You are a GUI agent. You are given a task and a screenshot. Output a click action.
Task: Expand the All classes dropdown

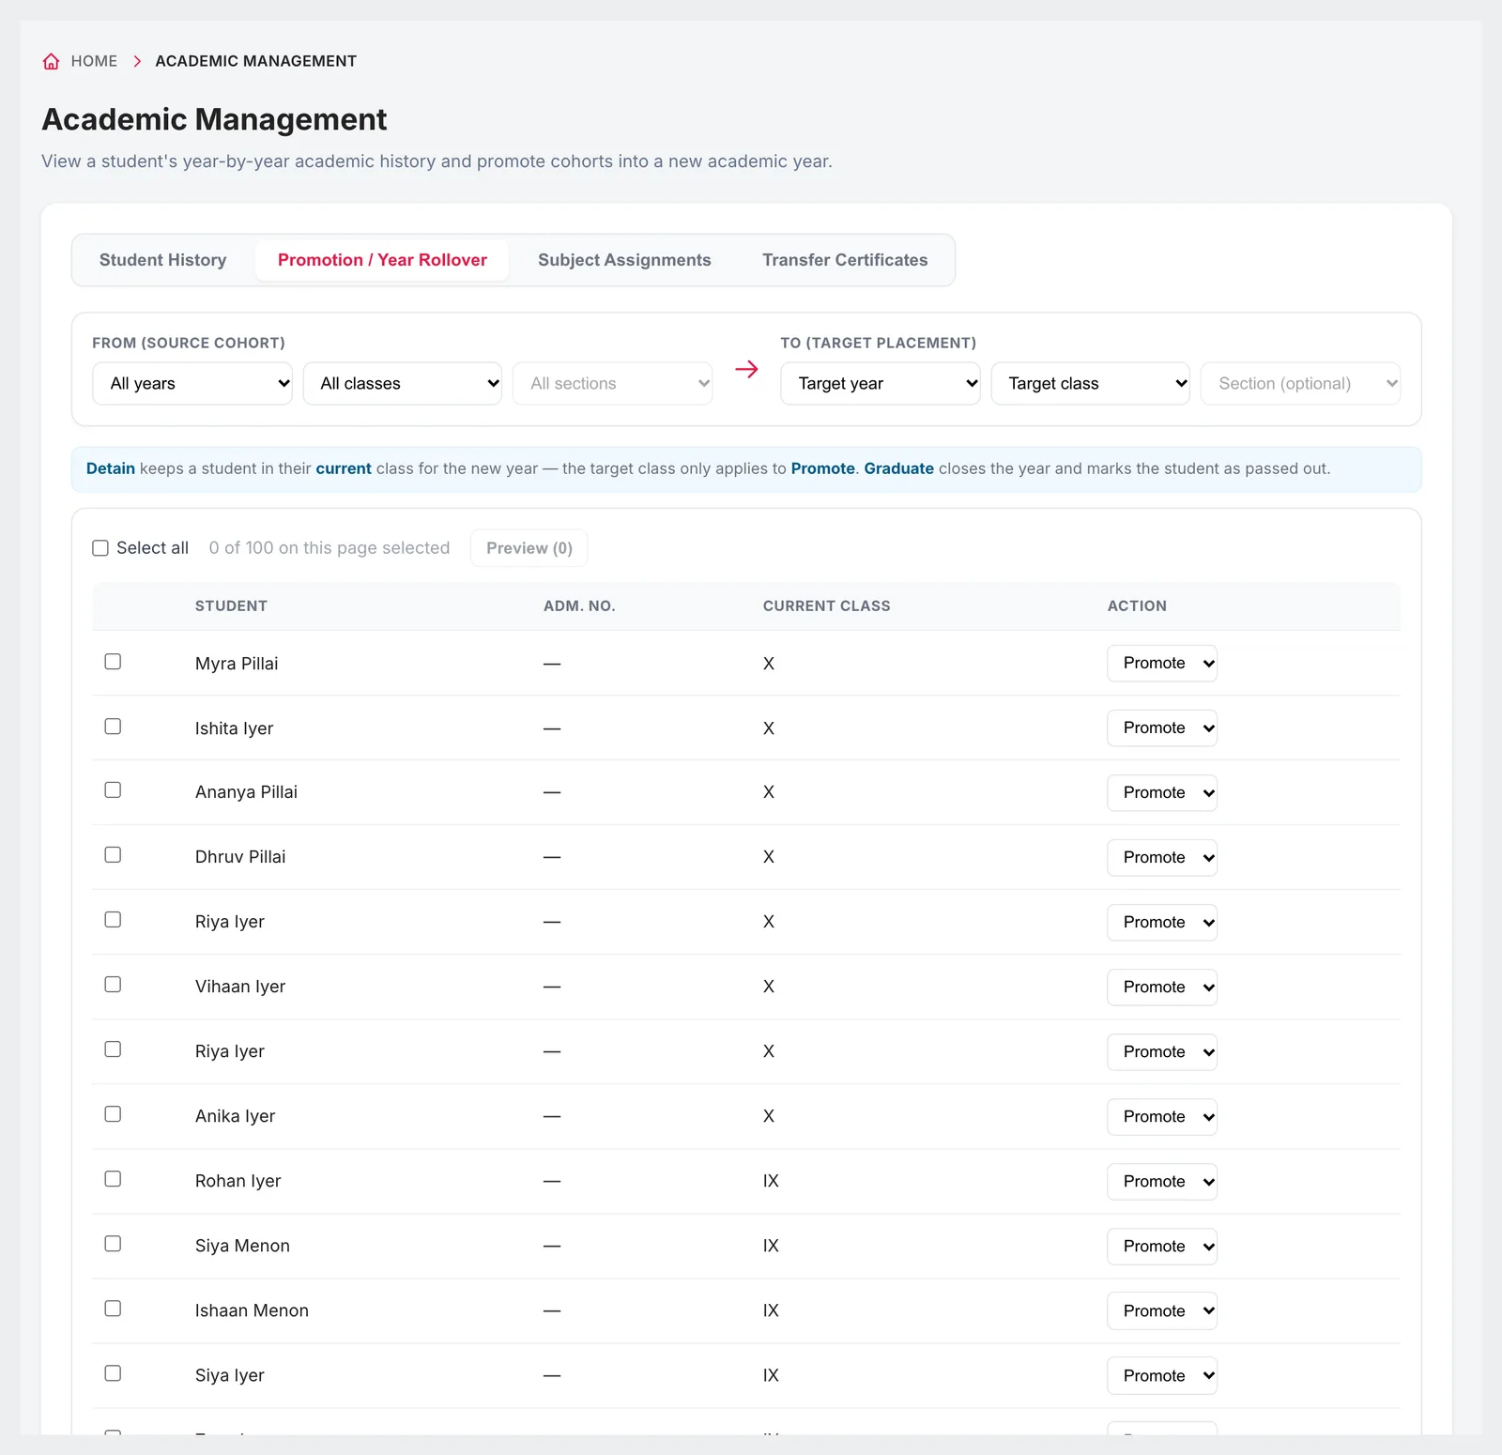pos(403,383)
